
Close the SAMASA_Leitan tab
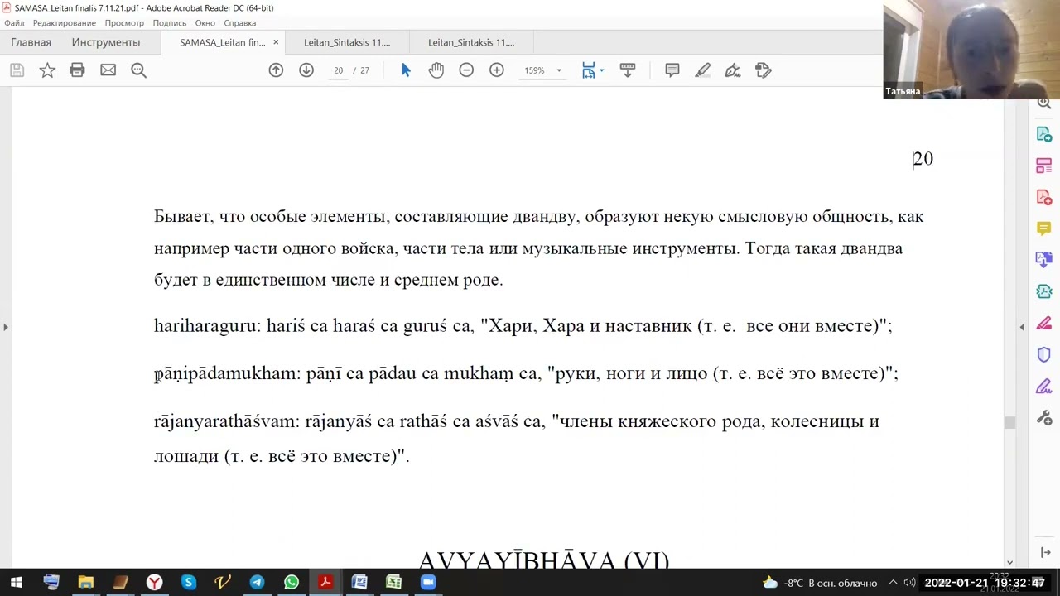pos(276,42)
